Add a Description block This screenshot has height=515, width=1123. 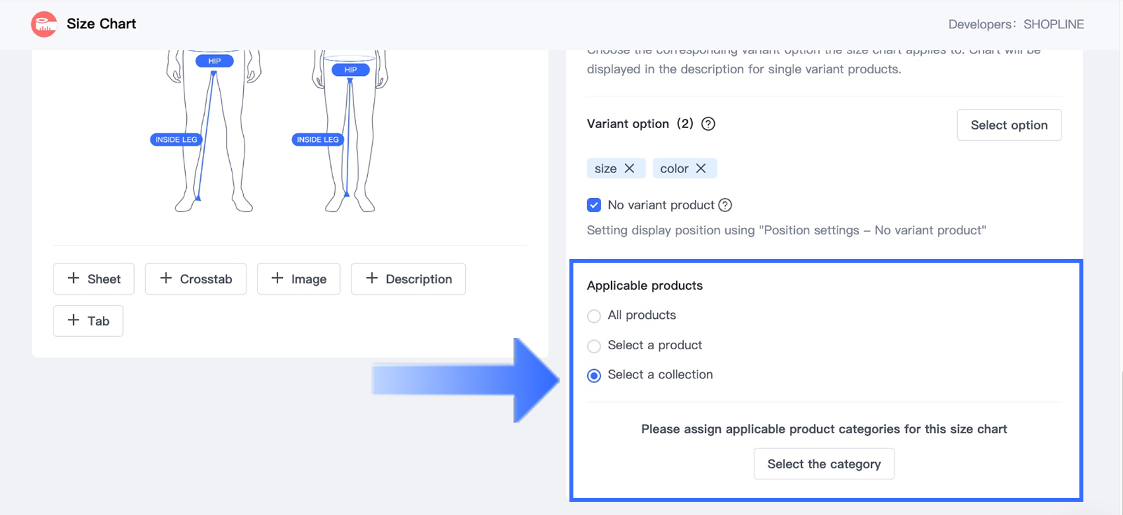coord(408,279)
